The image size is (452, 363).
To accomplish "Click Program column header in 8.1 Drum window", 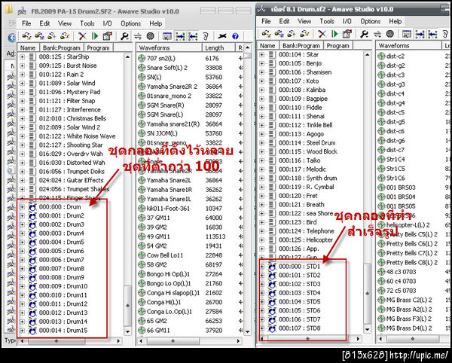I will (337, 45).
